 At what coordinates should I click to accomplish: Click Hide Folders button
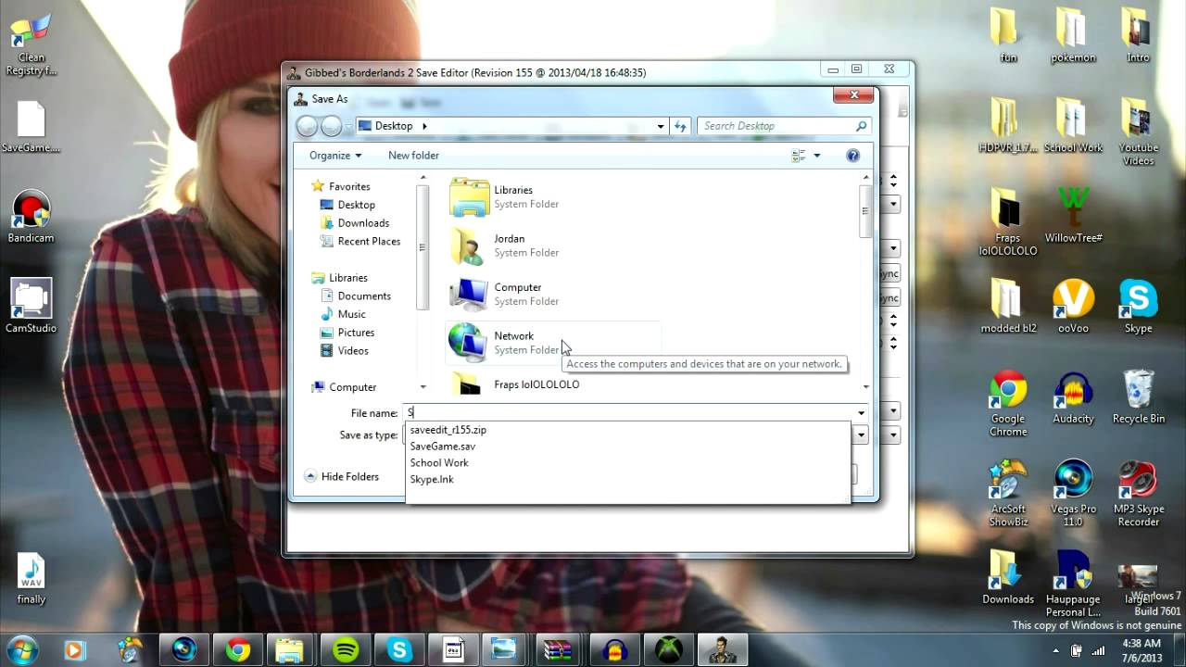pos(341,476)
